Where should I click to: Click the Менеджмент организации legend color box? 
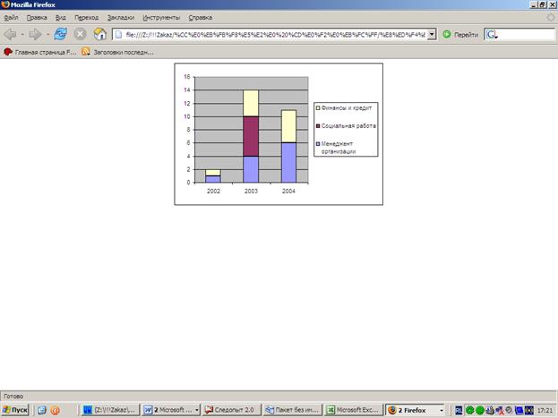pyautogui.click(x=318, y=144)
